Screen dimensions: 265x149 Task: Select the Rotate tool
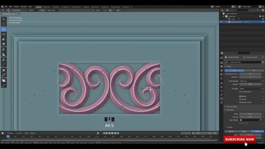coord(4,34)
